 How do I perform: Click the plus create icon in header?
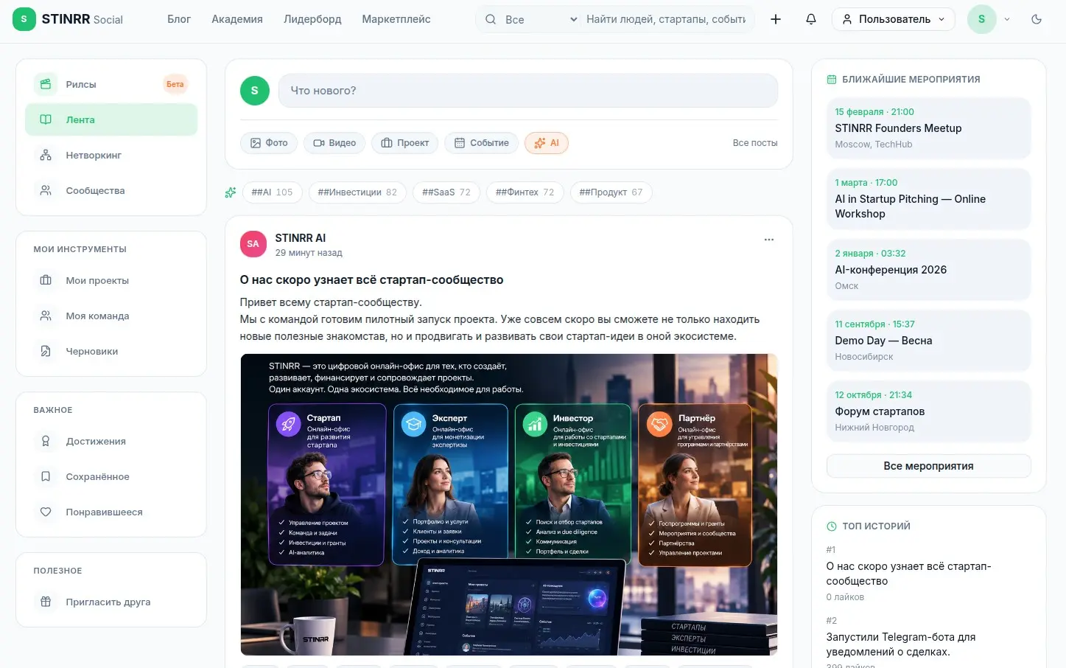pyautogui.click(x=776, y=19)
